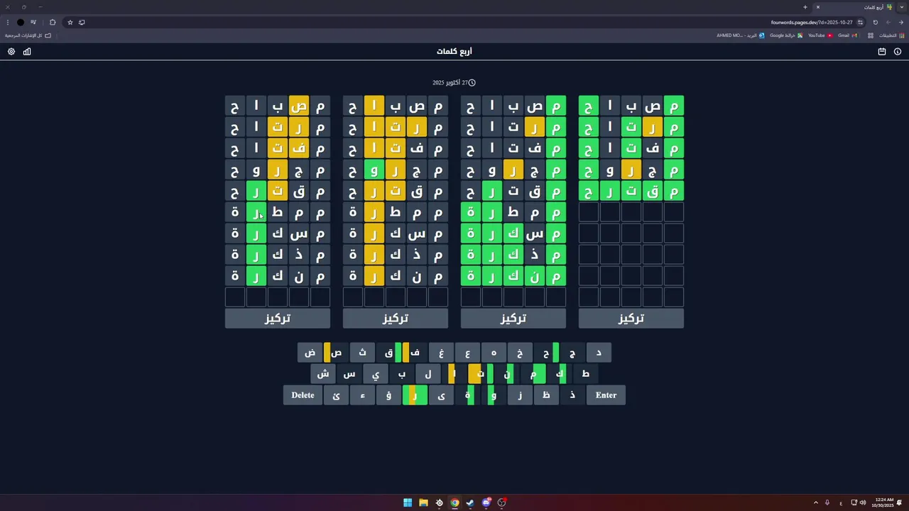Screen dimensions: 909x511
Task: Tap the ج key on the keyboard
Action: click(x=572, y=353)
